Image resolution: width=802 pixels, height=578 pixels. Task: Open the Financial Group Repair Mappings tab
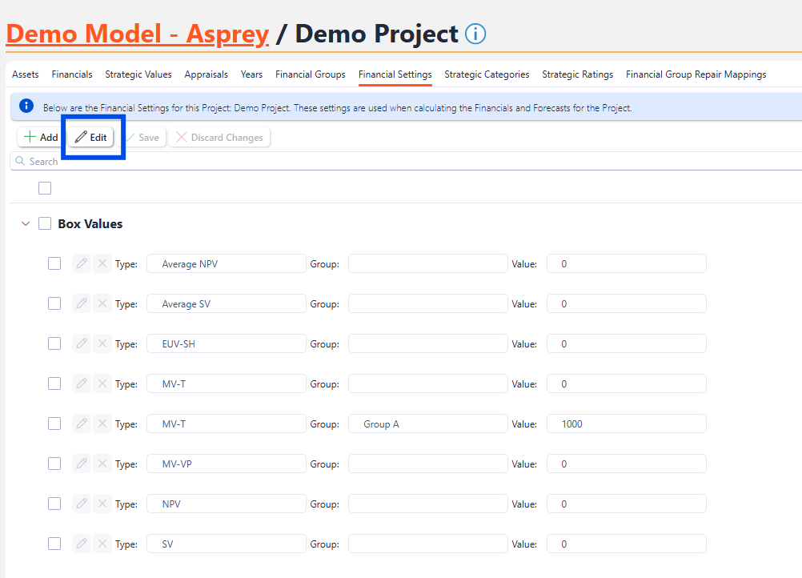(x=696, y=74)
